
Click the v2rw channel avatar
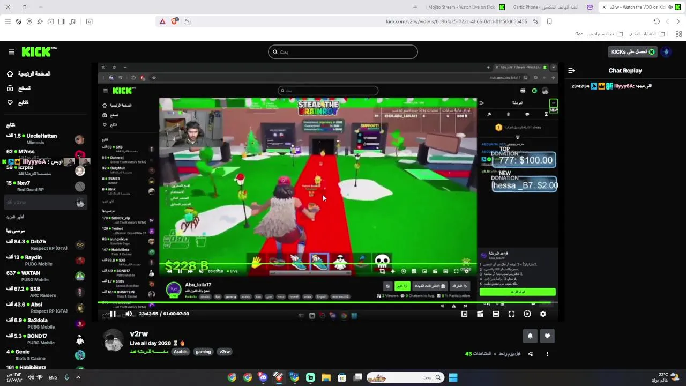(x=114, y=340)
